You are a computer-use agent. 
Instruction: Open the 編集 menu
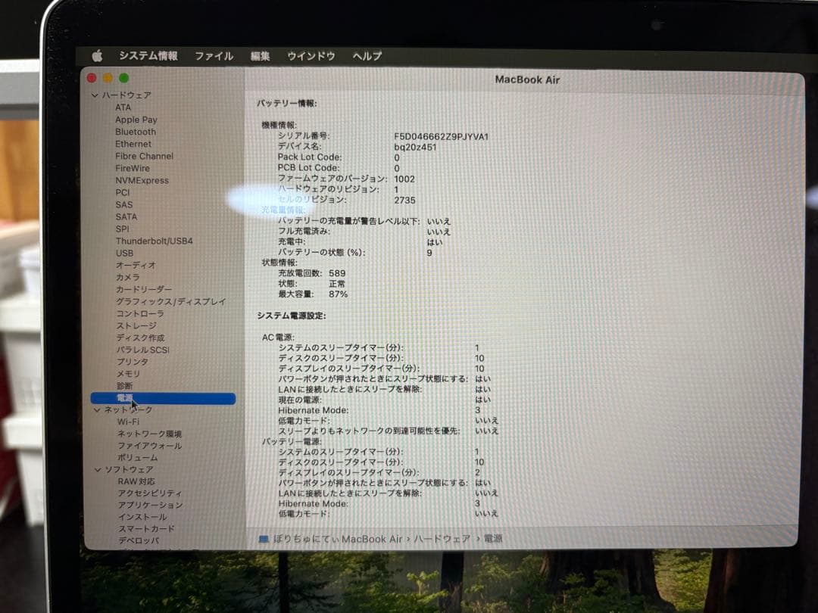tap(258, 54)
